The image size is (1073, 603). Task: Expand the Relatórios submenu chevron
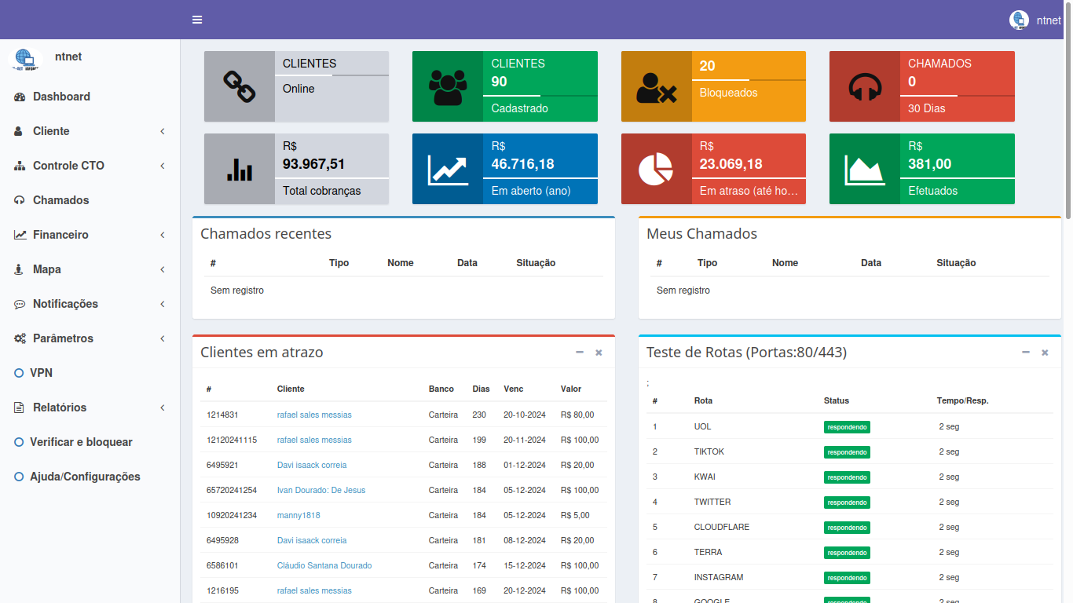click(163, 407)
